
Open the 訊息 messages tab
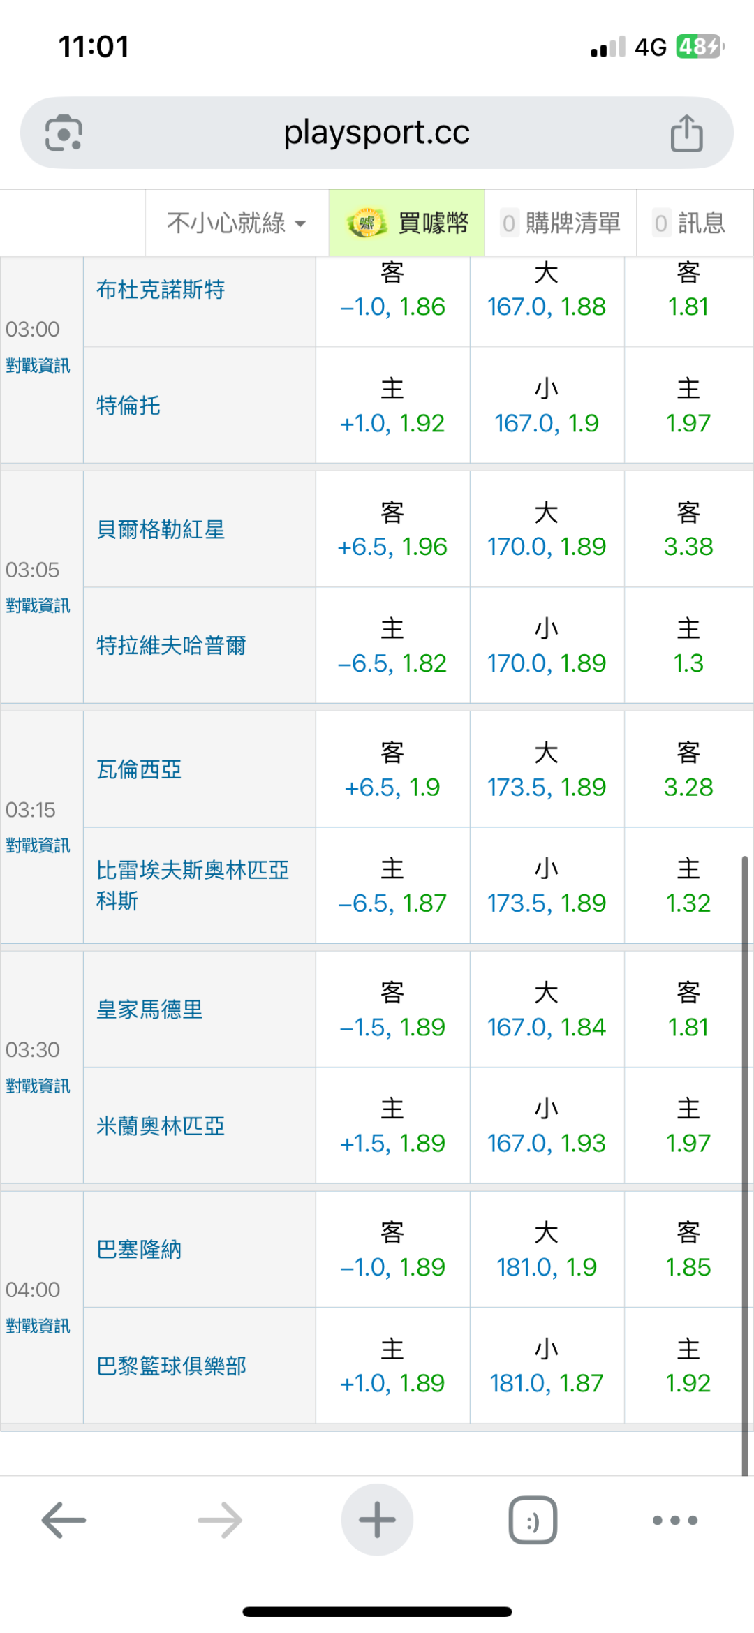pyautogui.click(x=690, y=223)
